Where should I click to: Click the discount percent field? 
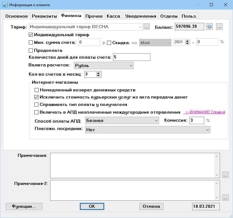click(207, 42)
